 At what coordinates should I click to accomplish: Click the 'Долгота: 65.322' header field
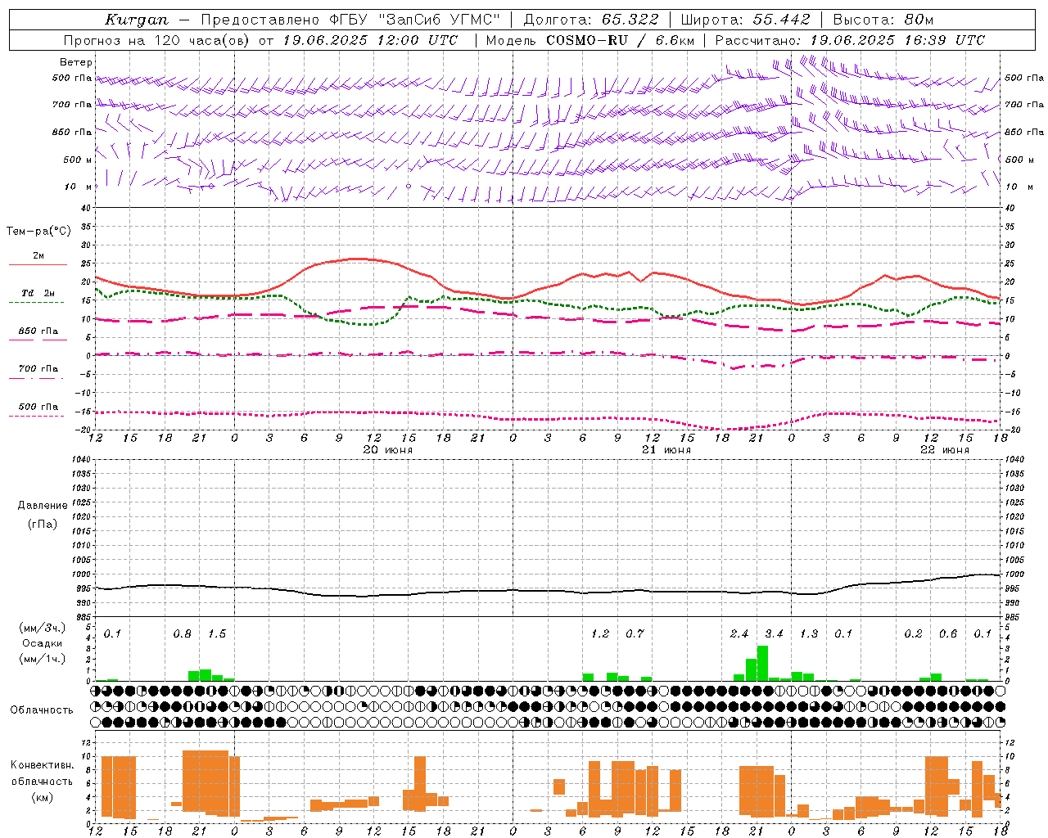[x=592, y=20]
